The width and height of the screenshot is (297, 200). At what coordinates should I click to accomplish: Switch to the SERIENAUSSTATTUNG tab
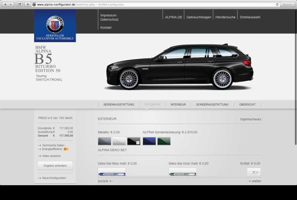[x=119, y=104]
